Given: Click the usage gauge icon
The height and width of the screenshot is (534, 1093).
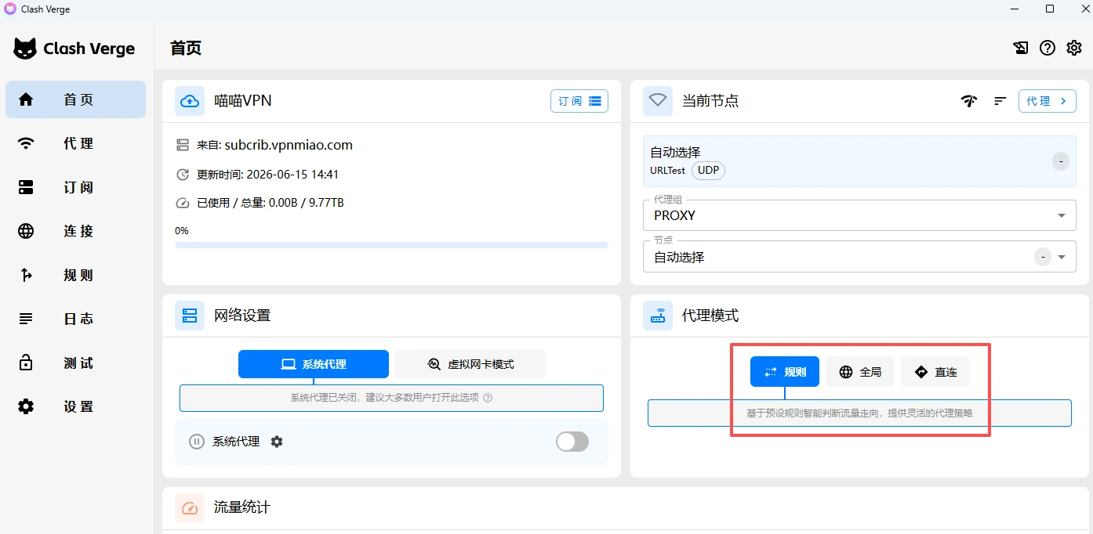Looking at the screenshot, I should 183,203.
